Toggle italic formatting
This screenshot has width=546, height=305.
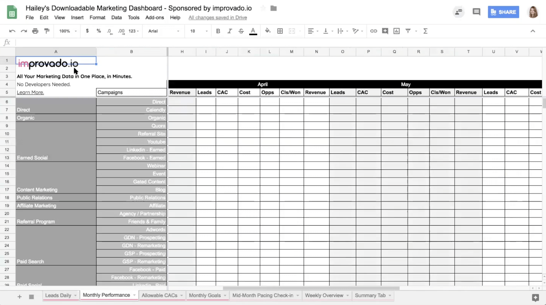230,31
